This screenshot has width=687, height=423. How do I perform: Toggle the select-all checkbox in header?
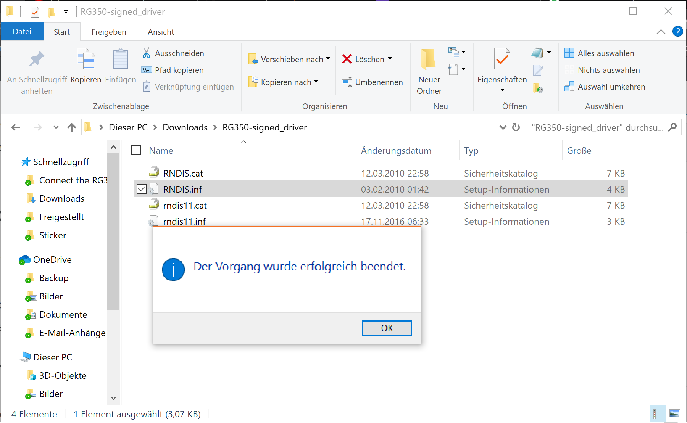pos(136,150)
